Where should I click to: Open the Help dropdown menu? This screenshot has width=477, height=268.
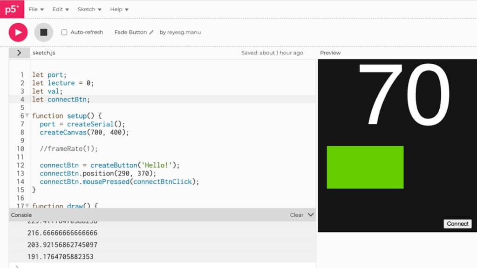(x=119, y=9)
